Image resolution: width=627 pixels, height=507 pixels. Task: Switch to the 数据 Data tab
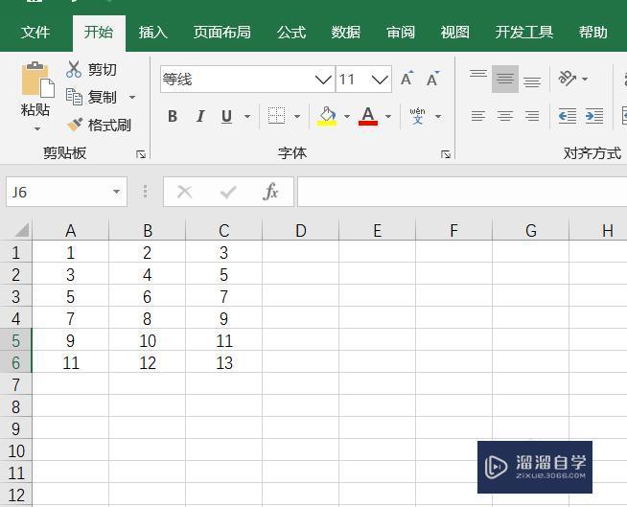[x=346, y=32]
